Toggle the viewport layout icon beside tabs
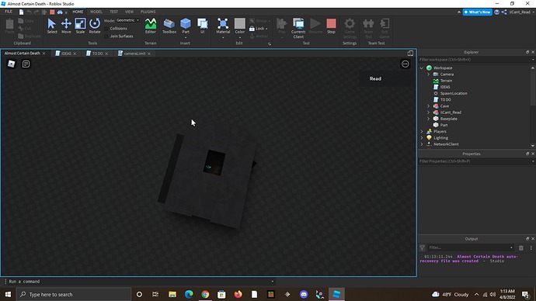Screen dimensions: 536x301 410,54
